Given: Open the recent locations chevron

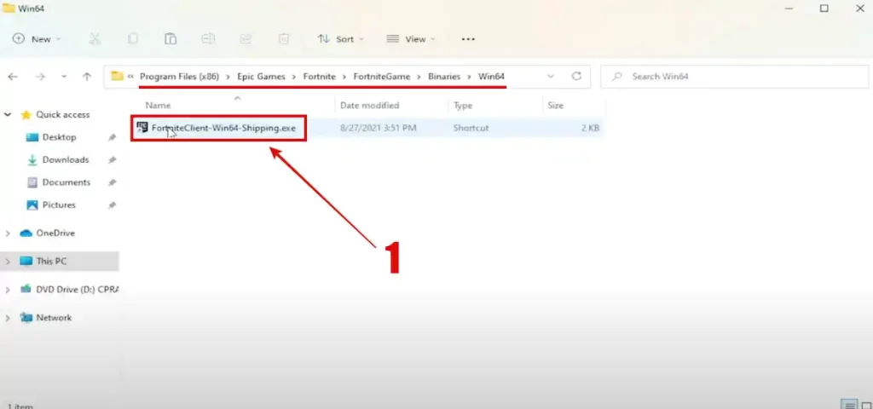Looking at the screenshot, I should 64,77.
